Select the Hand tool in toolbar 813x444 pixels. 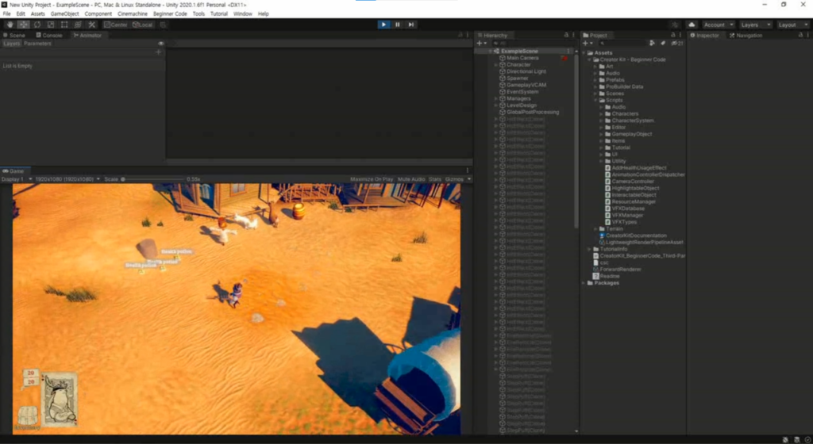point(10,25)
